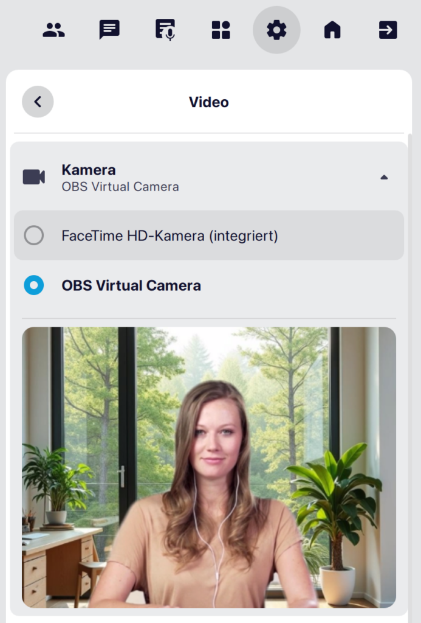The width and height of the screenshot is (421, 623).
Task: Choose the bold OBS Virtual Camera option
Action: coord(131,285)
